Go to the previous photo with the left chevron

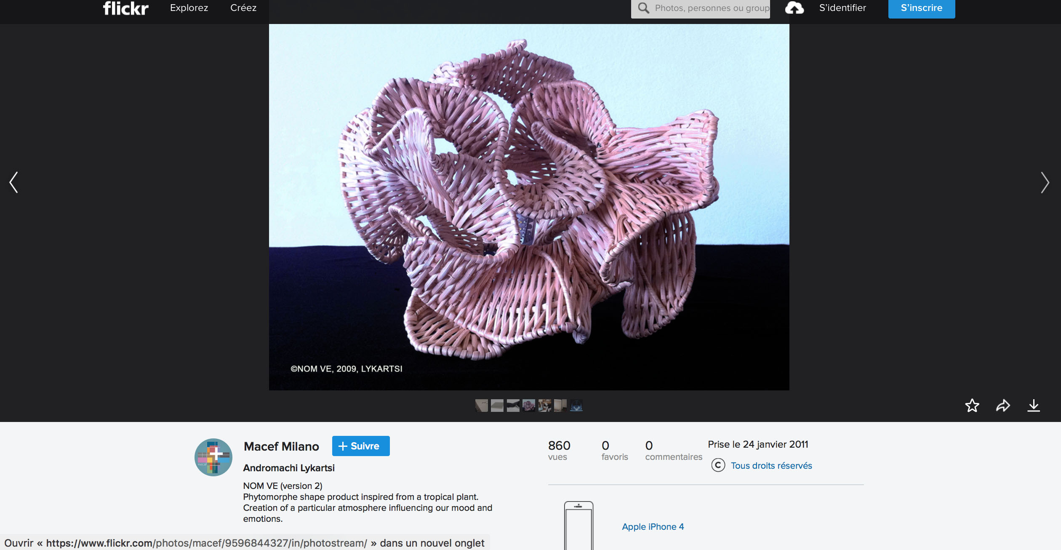pos(14,182)
